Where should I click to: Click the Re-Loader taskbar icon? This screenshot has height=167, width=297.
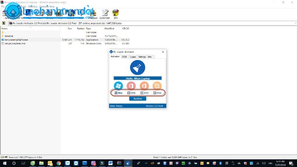coord(128,163)
